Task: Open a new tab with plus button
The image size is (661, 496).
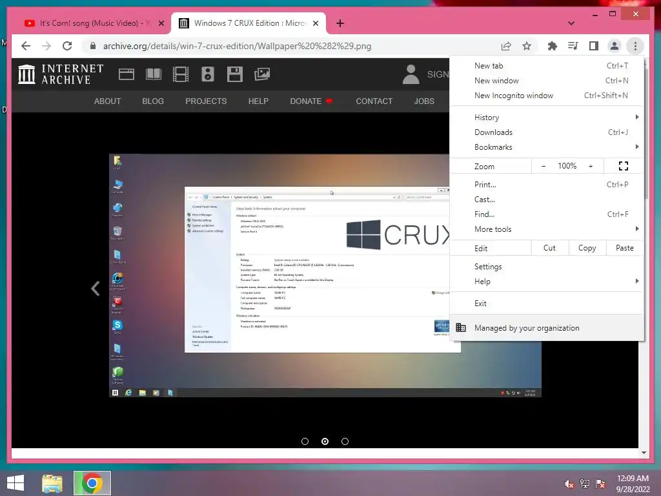Action: 340,23
